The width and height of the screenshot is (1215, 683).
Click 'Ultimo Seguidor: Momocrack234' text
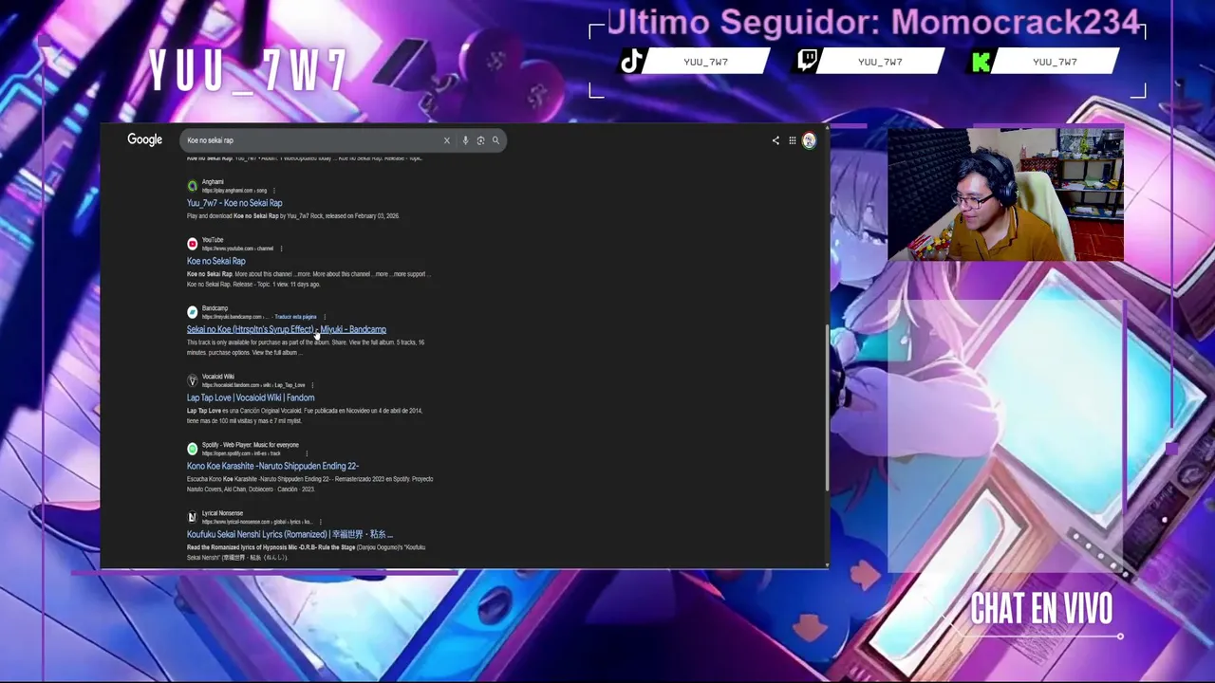coord(873,22)
